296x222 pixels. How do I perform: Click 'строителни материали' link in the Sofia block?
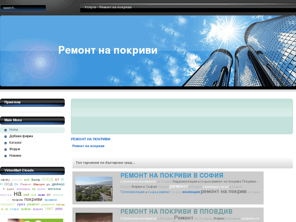138,182
